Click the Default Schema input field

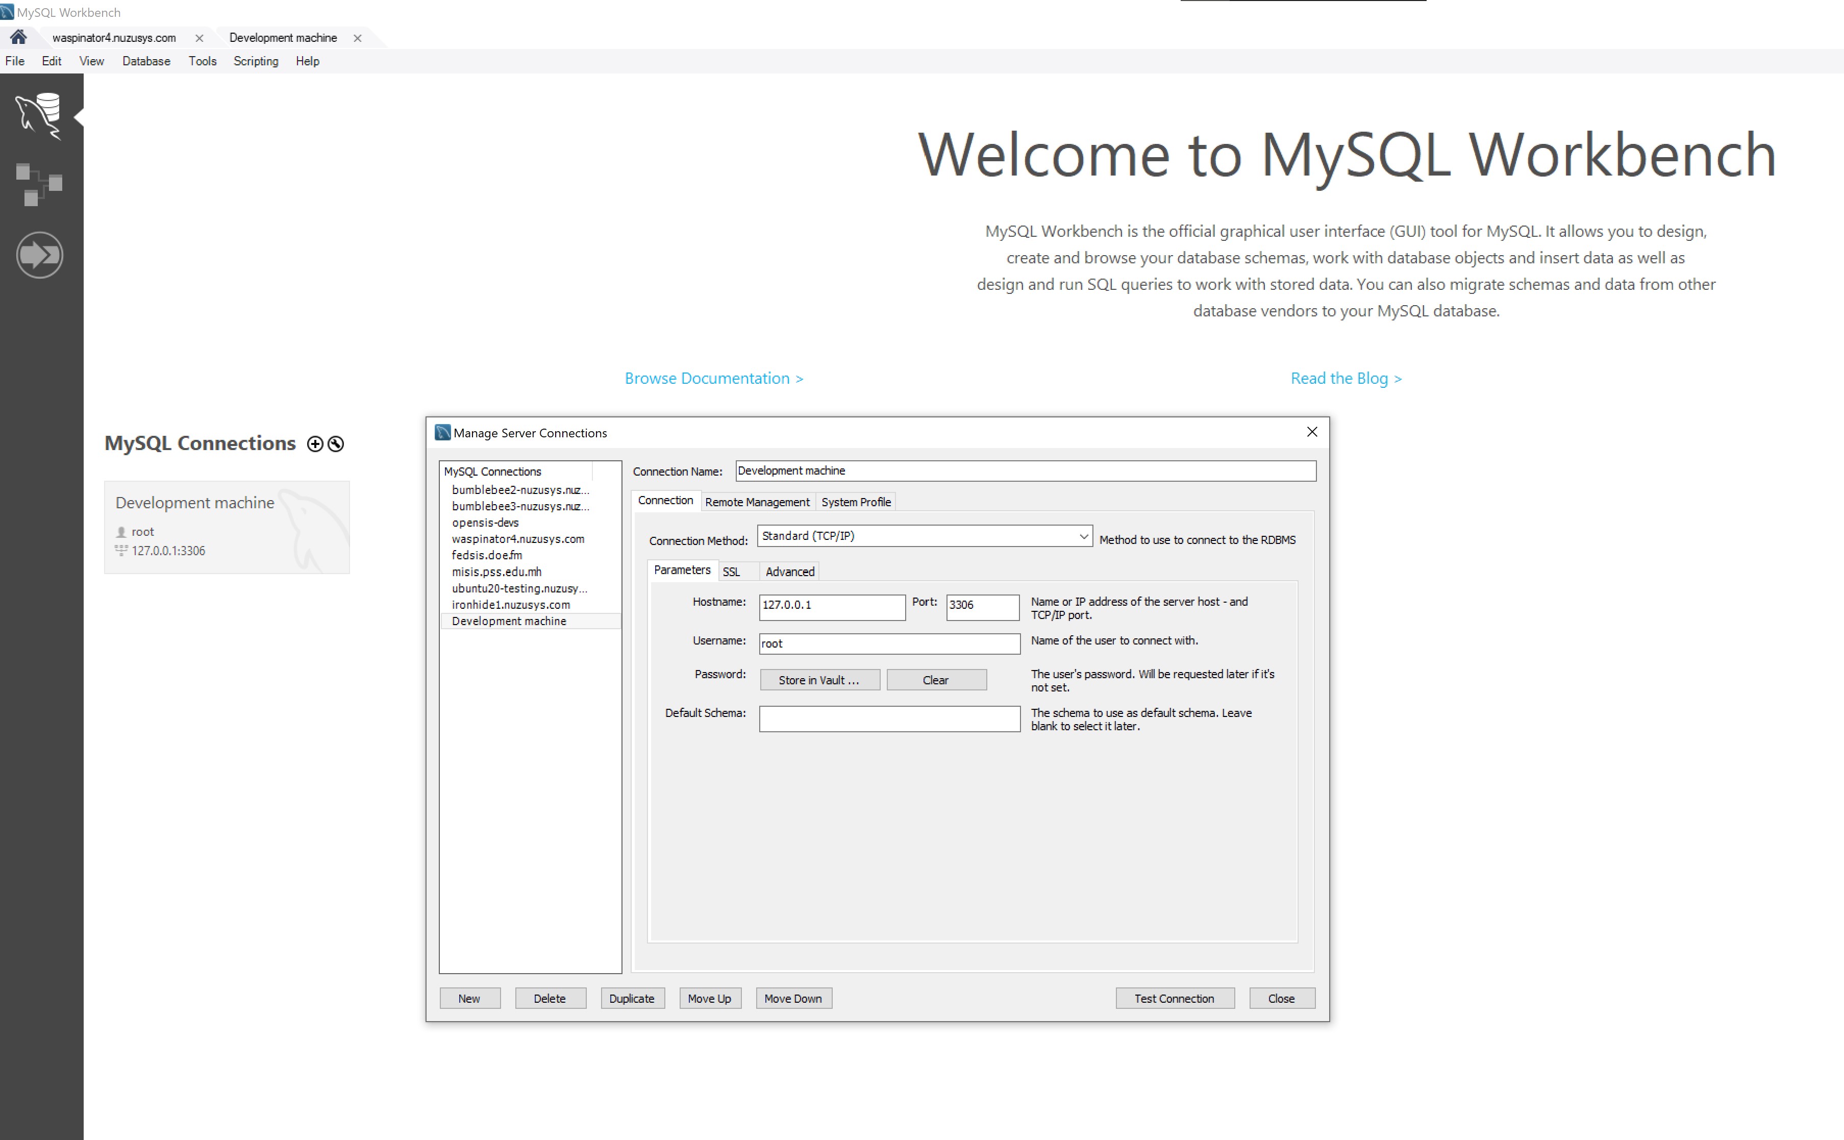pyautogui.click(x=889, y=718)
